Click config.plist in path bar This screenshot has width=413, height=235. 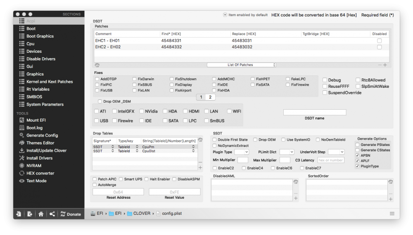pyautogui.click(x=169, y=214)
